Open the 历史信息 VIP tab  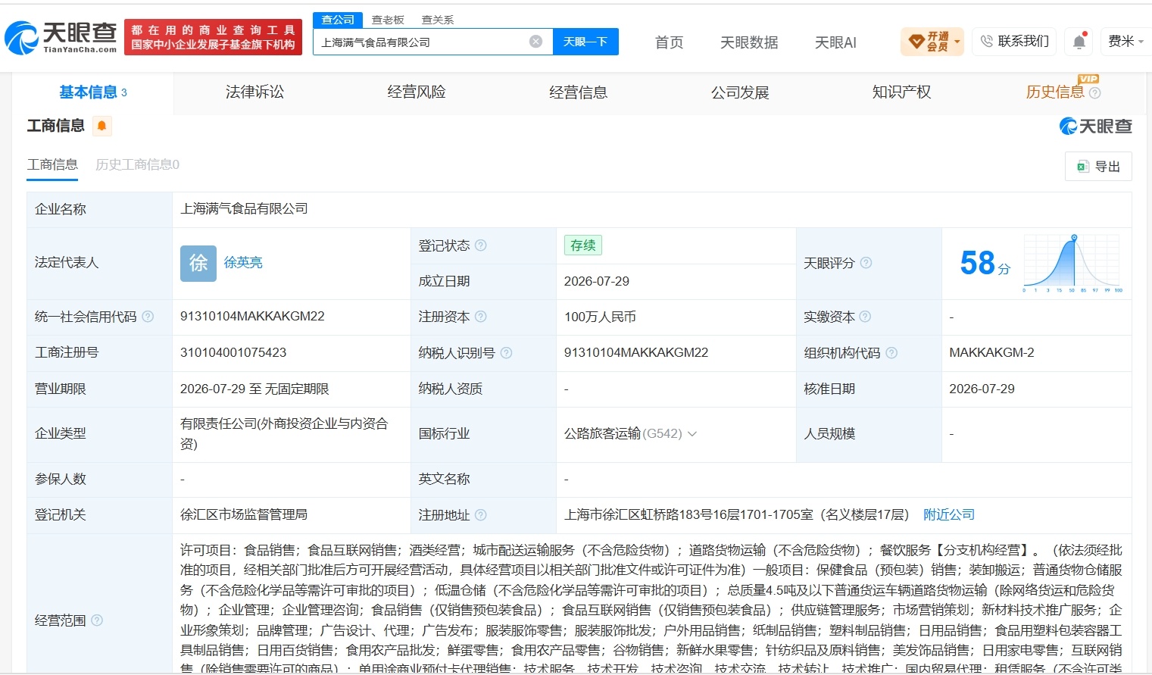[x=1055, y=92]
